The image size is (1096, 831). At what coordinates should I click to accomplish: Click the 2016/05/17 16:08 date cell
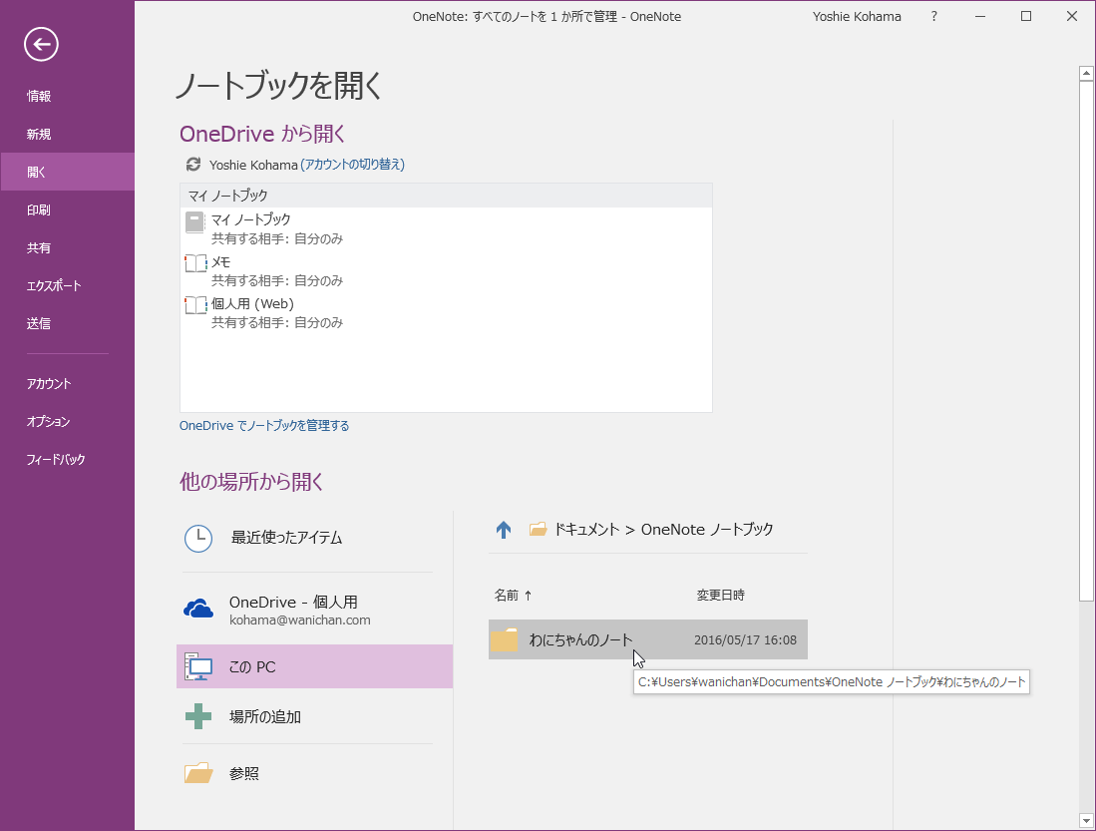[745, 640]
